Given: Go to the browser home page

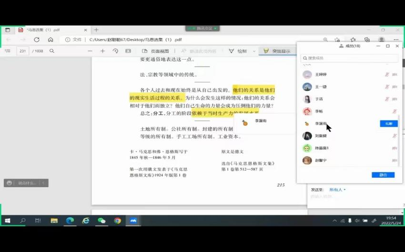Looking at the screenshot, I should 51,40.
